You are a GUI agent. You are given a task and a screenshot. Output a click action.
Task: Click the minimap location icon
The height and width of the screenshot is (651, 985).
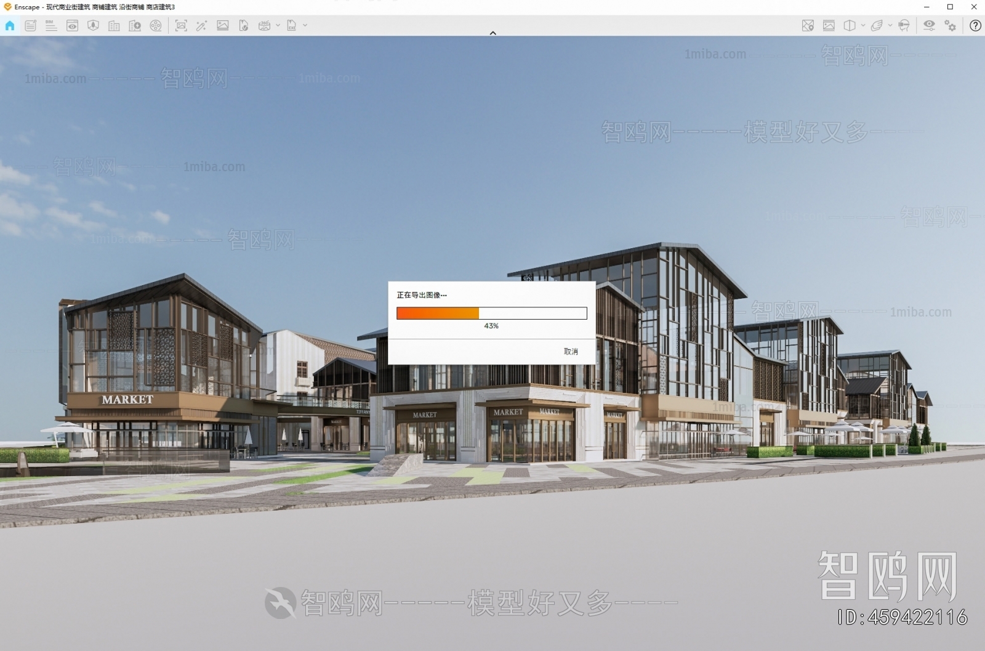click(808, 25)
